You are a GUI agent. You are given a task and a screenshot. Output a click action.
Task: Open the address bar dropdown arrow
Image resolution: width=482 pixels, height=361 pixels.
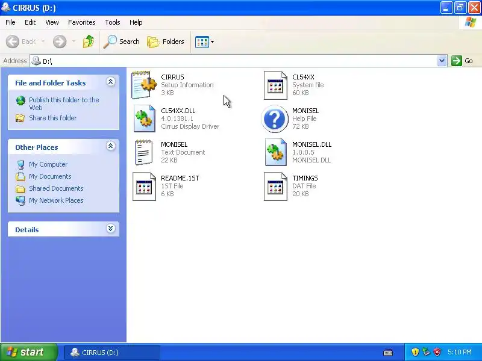442,61
